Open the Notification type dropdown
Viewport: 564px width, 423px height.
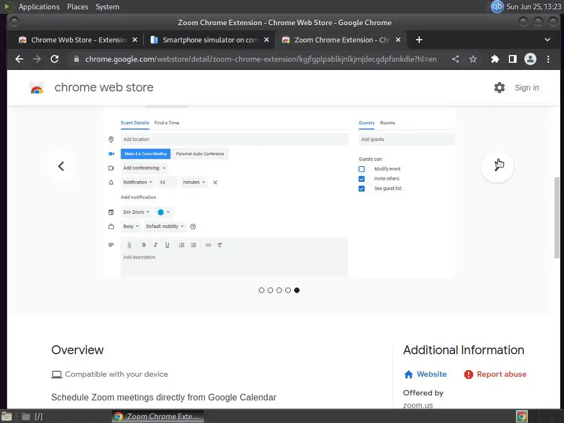click(x=137, y=182)
